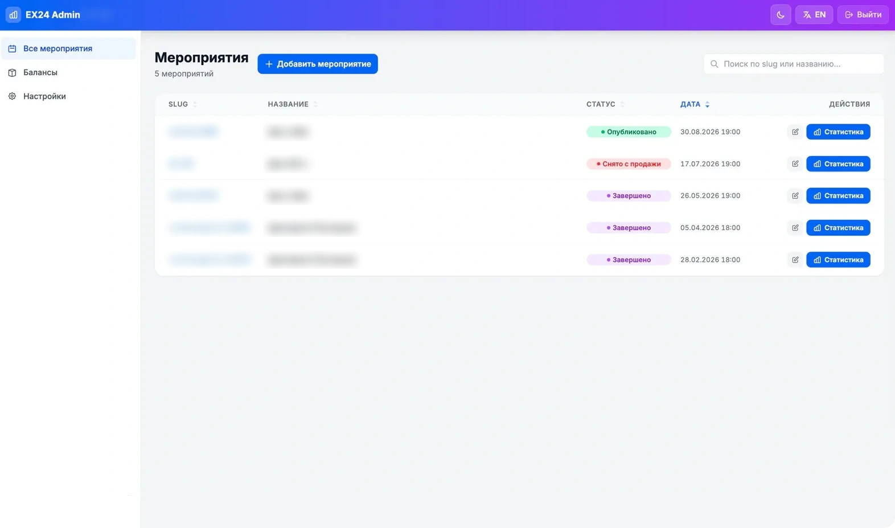Edit the event dated 26.05.2026 19:00
Image resolution: width=895 pixels, height=528 pixels.
coord(795,195)
